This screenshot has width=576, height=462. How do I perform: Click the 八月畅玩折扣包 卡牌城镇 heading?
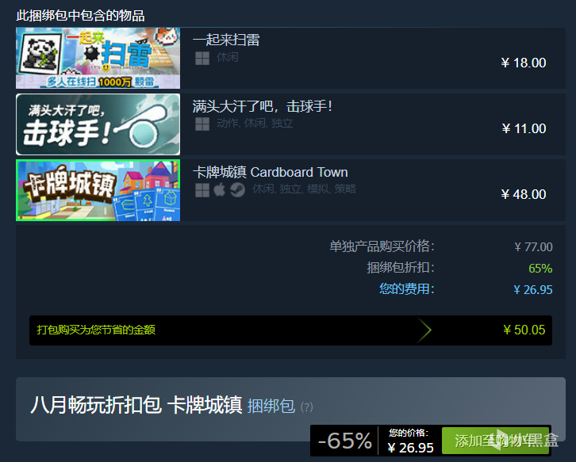pyautogui.click(x=136, y=405)
